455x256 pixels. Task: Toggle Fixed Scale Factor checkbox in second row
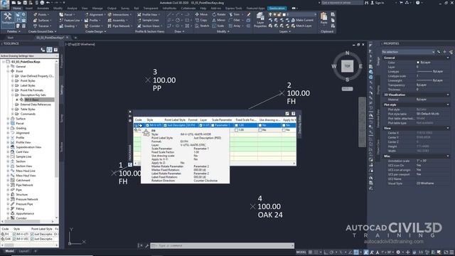pos(236,130)
